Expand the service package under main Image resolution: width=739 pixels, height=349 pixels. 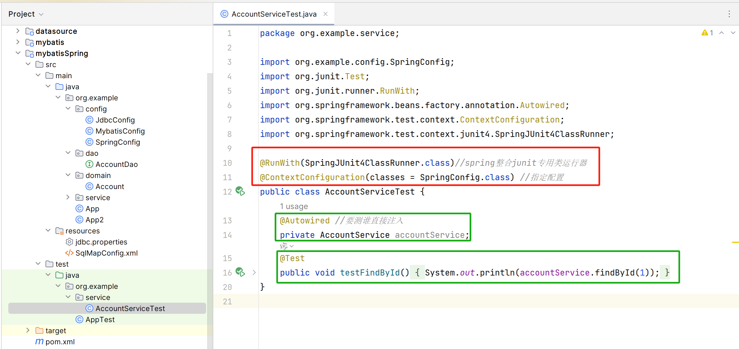pyautogui.click(x=68, y=198)
